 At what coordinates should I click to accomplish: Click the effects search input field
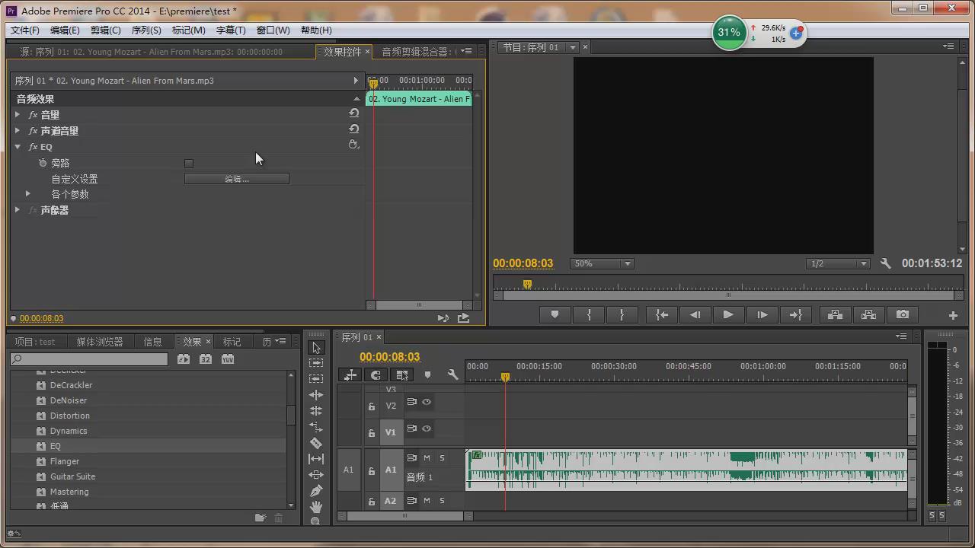pos(89,359)
